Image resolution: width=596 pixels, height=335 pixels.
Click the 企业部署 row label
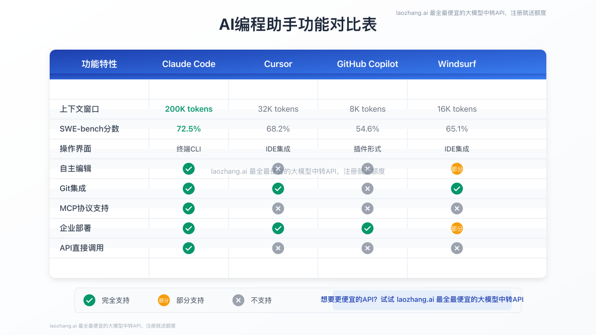75,228
